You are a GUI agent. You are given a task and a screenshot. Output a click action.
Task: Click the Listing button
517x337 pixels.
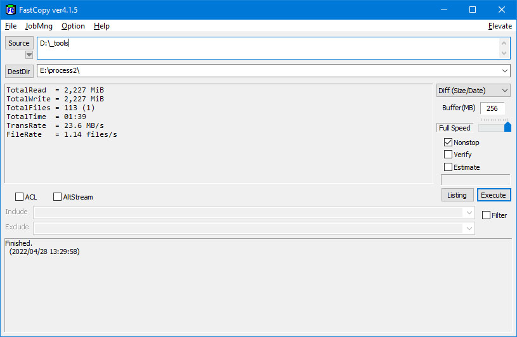point(457,195)
